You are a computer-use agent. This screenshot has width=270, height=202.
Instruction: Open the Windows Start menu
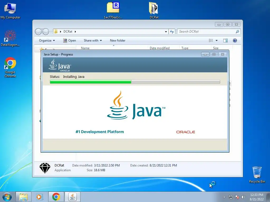[7, 197]
